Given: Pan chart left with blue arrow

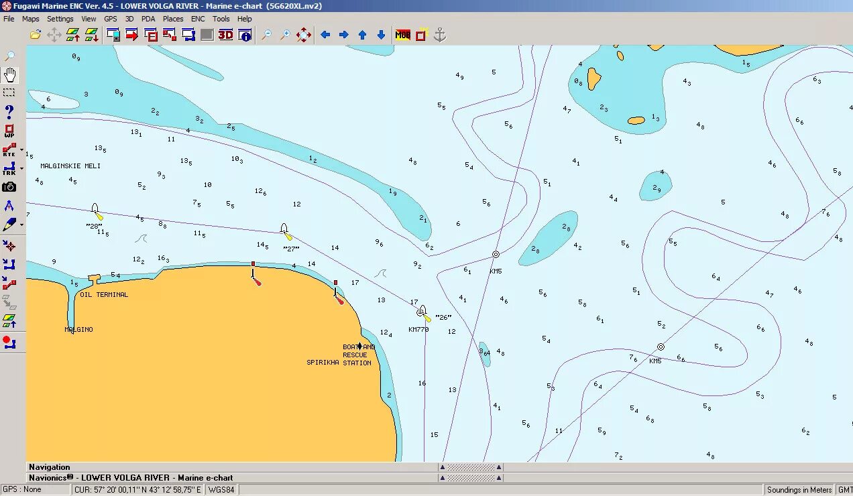Looking at the screenshot, I should point(325,35).
